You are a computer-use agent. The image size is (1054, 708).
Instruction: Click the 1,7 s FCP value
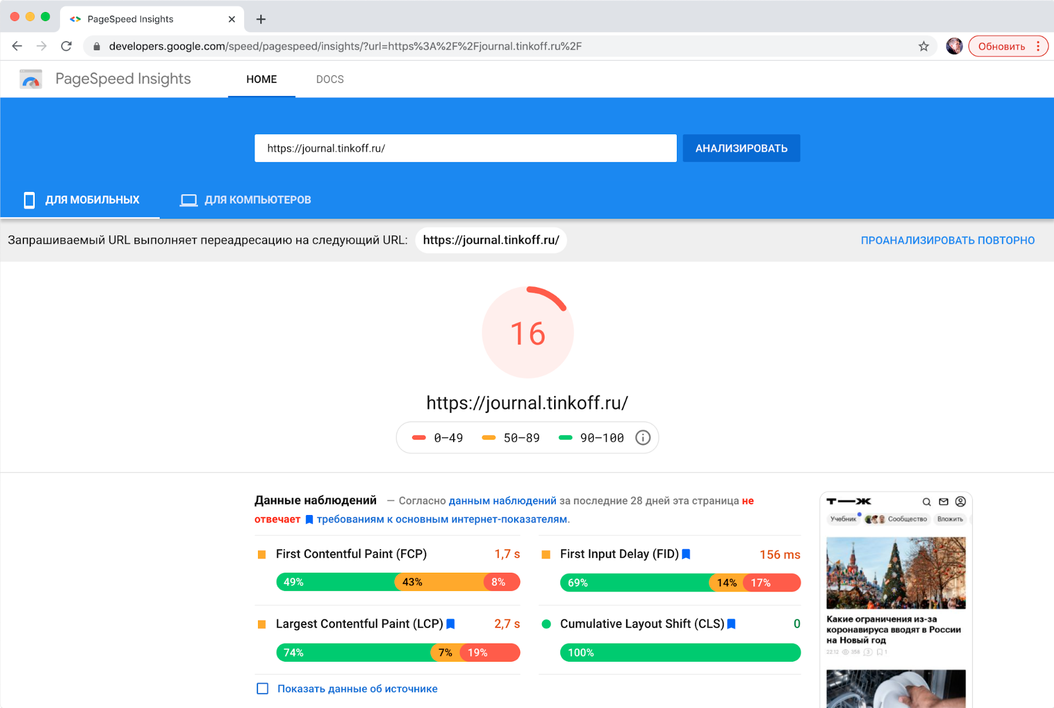coord(507,554)
